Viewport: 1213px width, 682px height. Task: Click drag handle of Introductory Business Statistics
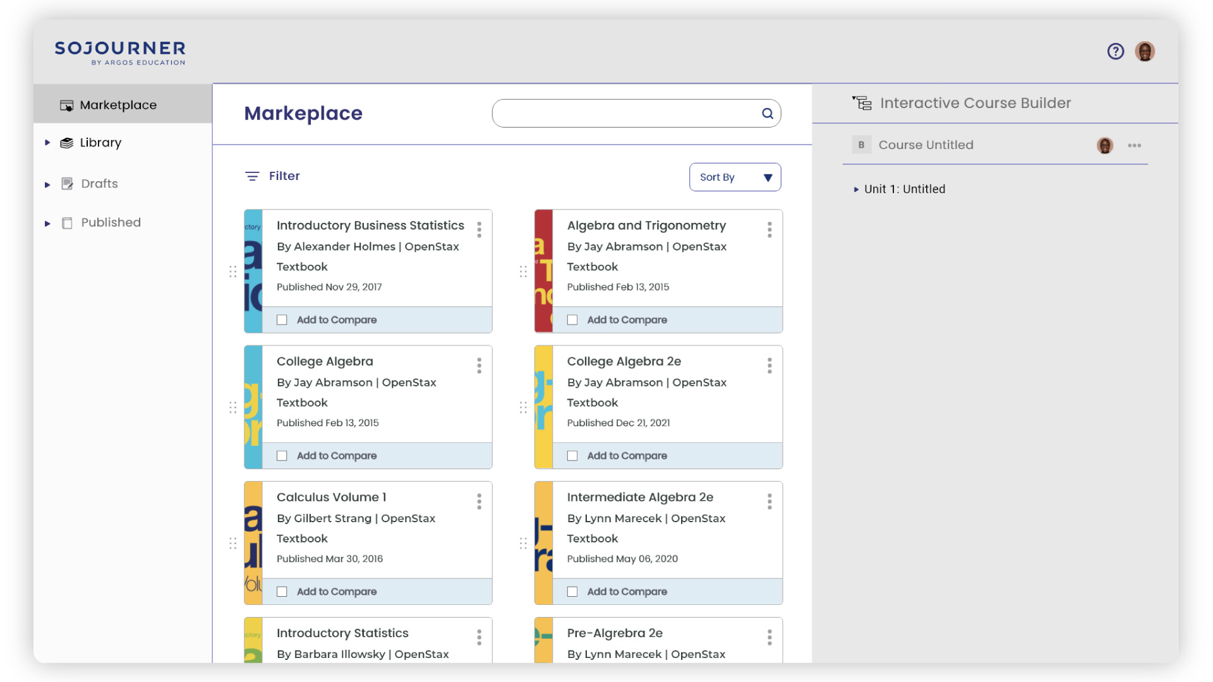(233, 272)
